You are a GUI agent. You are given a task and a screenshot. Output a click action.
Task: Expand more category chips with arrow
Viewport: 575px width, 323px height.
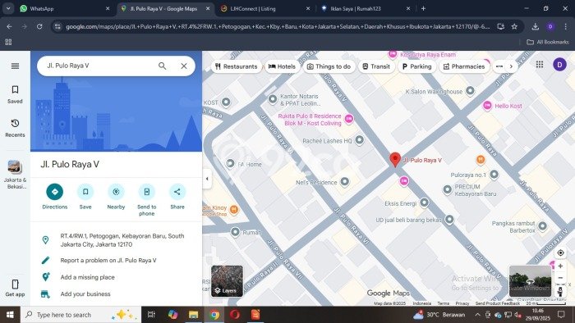point(511,66)
